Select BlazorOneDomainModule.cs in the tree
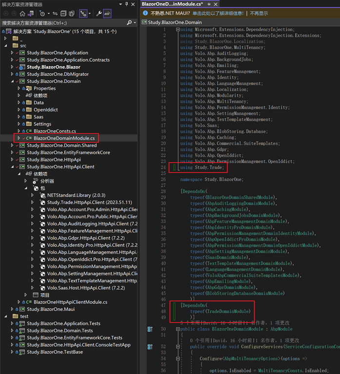This screenshot has width=340, height=374. click(x=64, y=138)
